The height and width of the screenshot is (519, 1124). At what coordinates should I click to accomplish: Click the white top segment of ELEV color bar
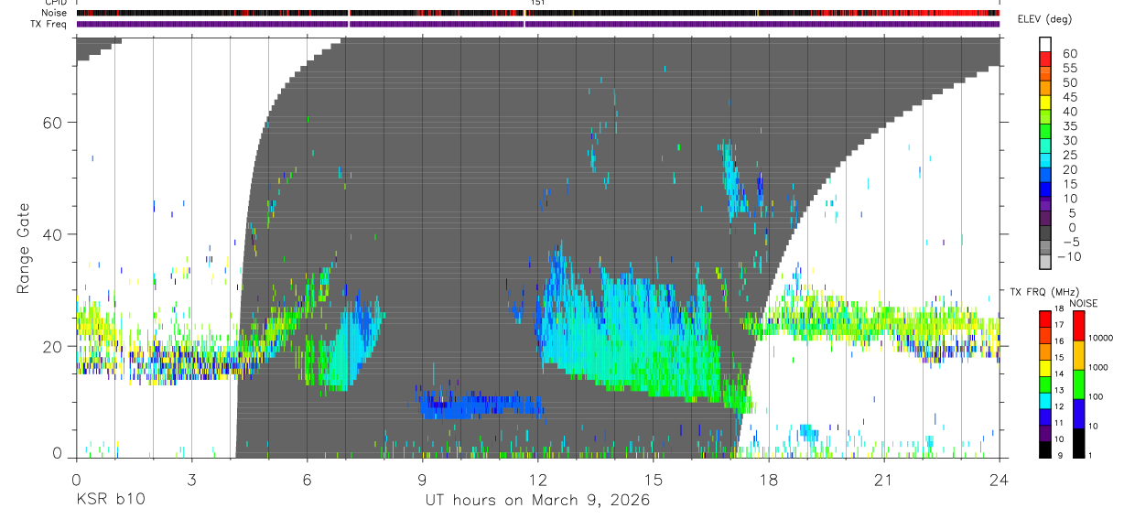click(1046, 44)
